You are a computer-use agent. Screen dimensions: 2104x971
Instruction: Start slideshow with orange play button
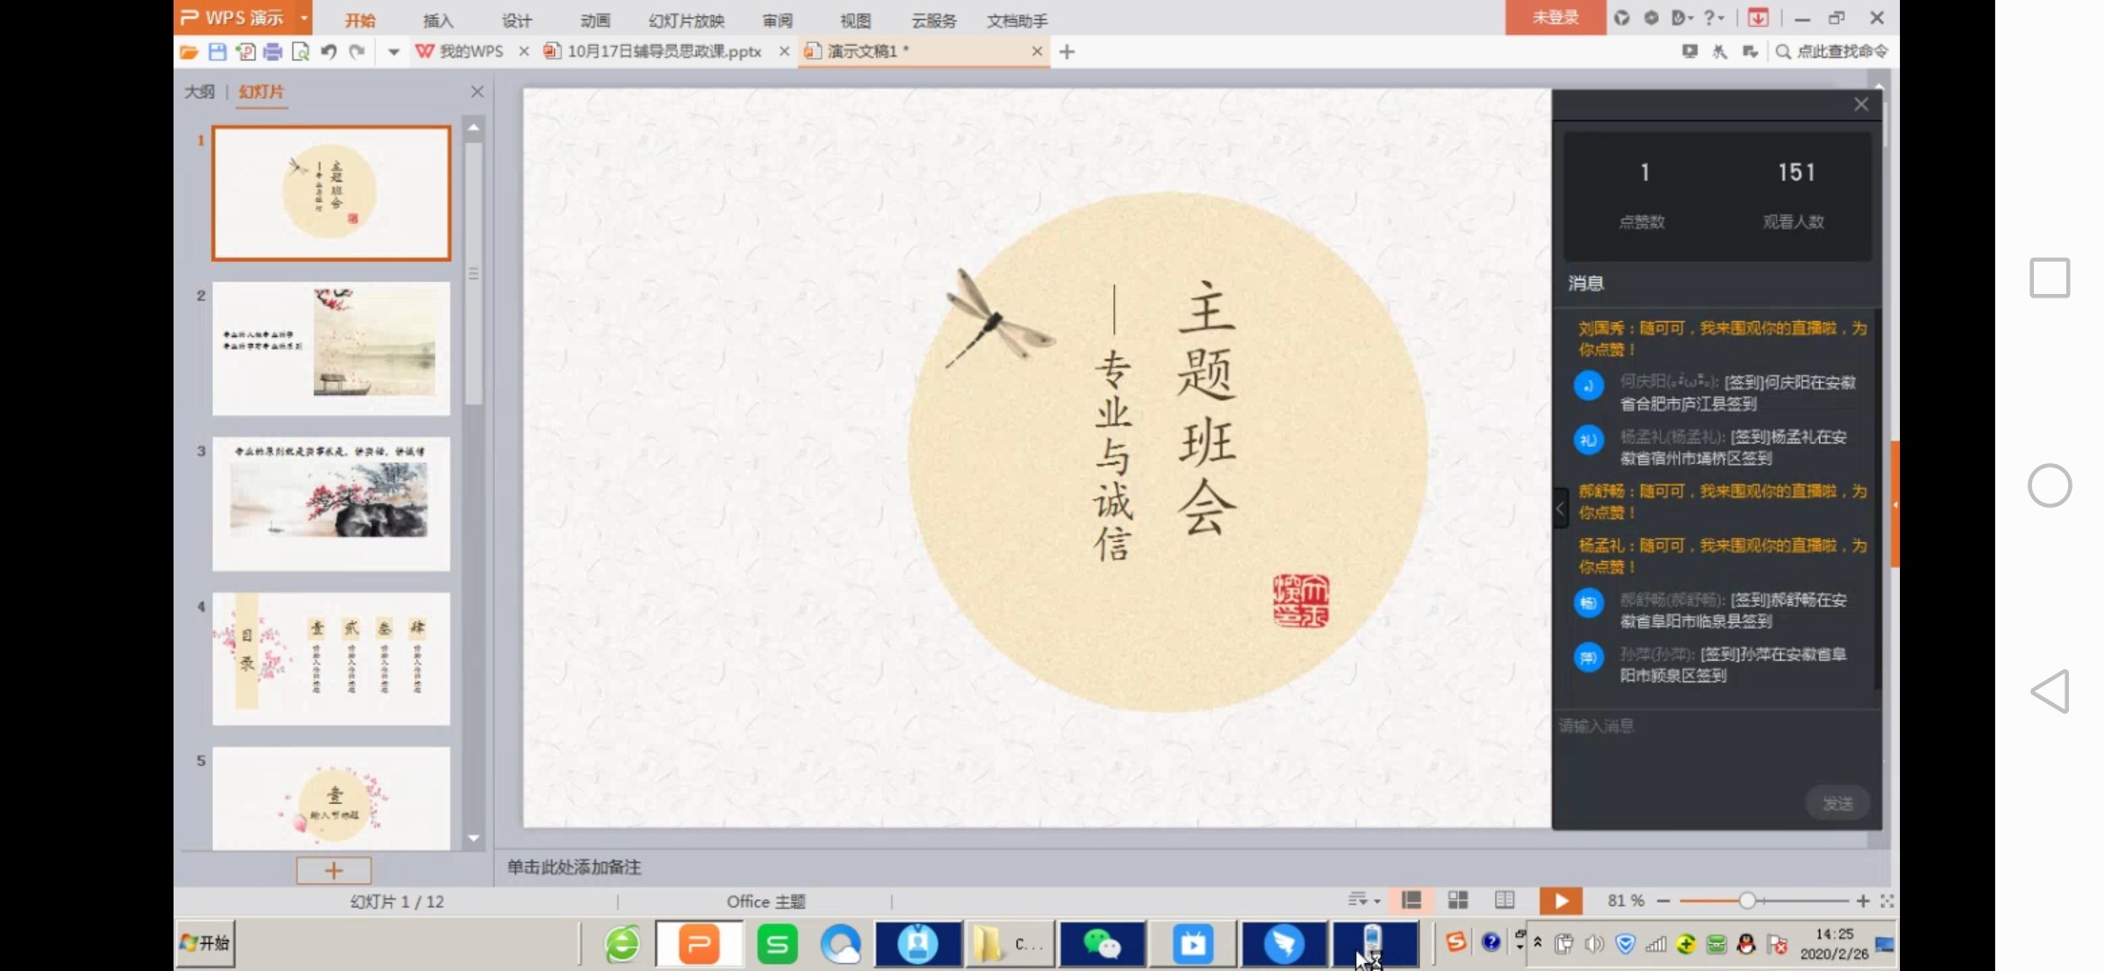tap(1560, 901)
